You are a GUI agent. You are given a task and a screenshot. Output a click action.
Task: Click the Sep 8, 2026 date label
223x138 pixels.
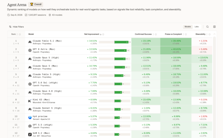(x=15, y=15)
